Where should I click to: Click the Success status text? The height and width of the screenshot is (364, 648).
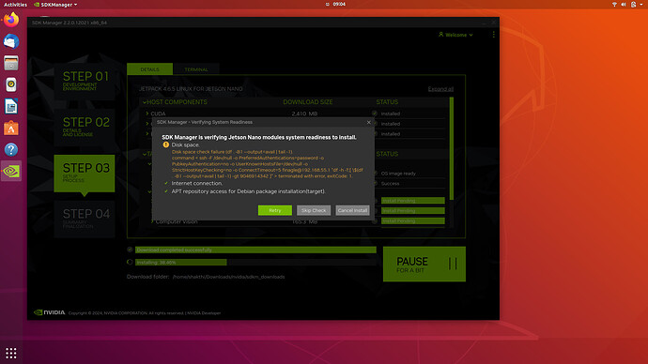(x=390, y=184)
